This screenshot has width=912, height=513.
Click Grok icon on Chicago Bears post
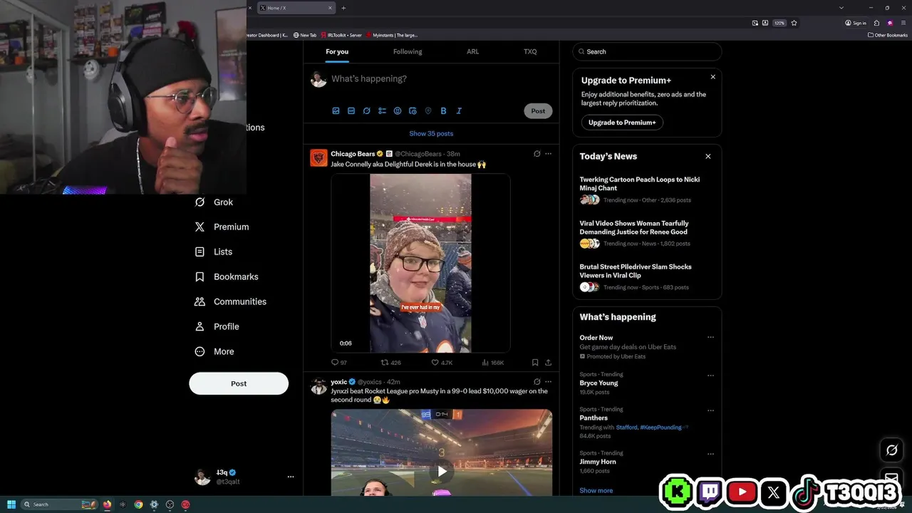point(537,154)
